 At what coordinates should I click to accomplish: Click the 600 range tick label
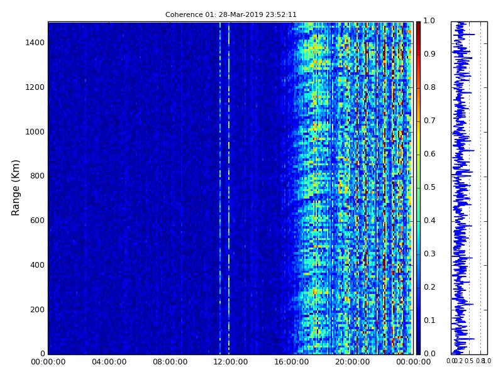click(x=38, y=221)
